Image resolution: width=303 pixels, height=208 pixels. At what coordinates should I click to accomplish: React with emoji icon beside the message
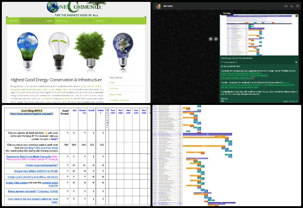pos(211,39)
